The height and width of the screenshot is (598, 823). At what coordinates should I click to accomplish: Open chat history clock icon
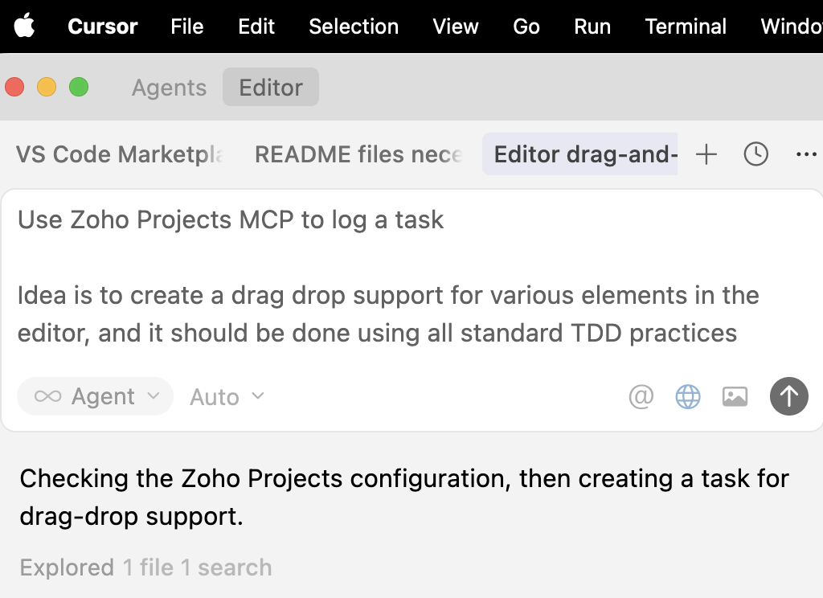755,154
